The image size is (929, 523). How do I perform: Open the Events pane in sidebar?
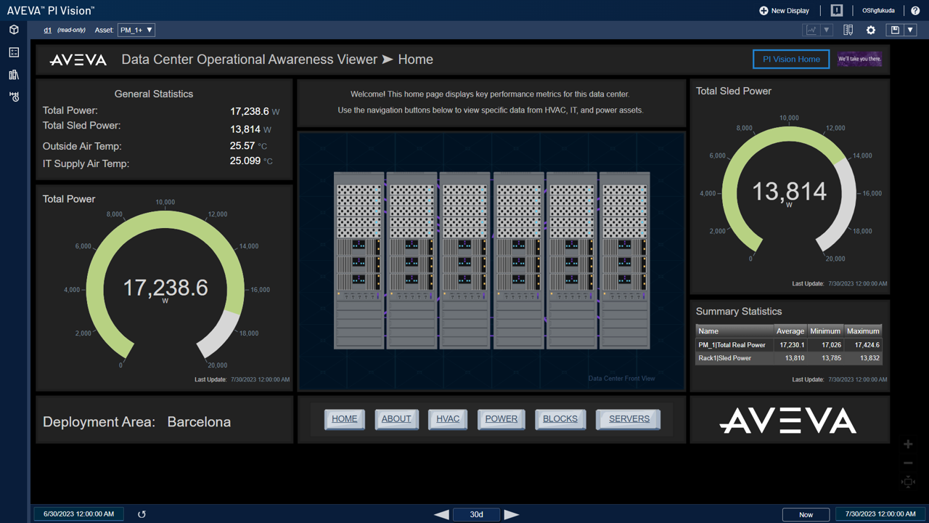click(14, 97)
